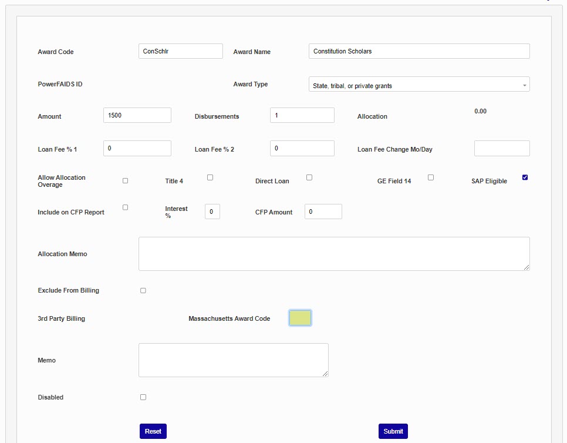The width and height of the screenshot is (567, 443).
Task: Open the Award Type dropdown
Action: pyautogui.click(x=419, y=85)
